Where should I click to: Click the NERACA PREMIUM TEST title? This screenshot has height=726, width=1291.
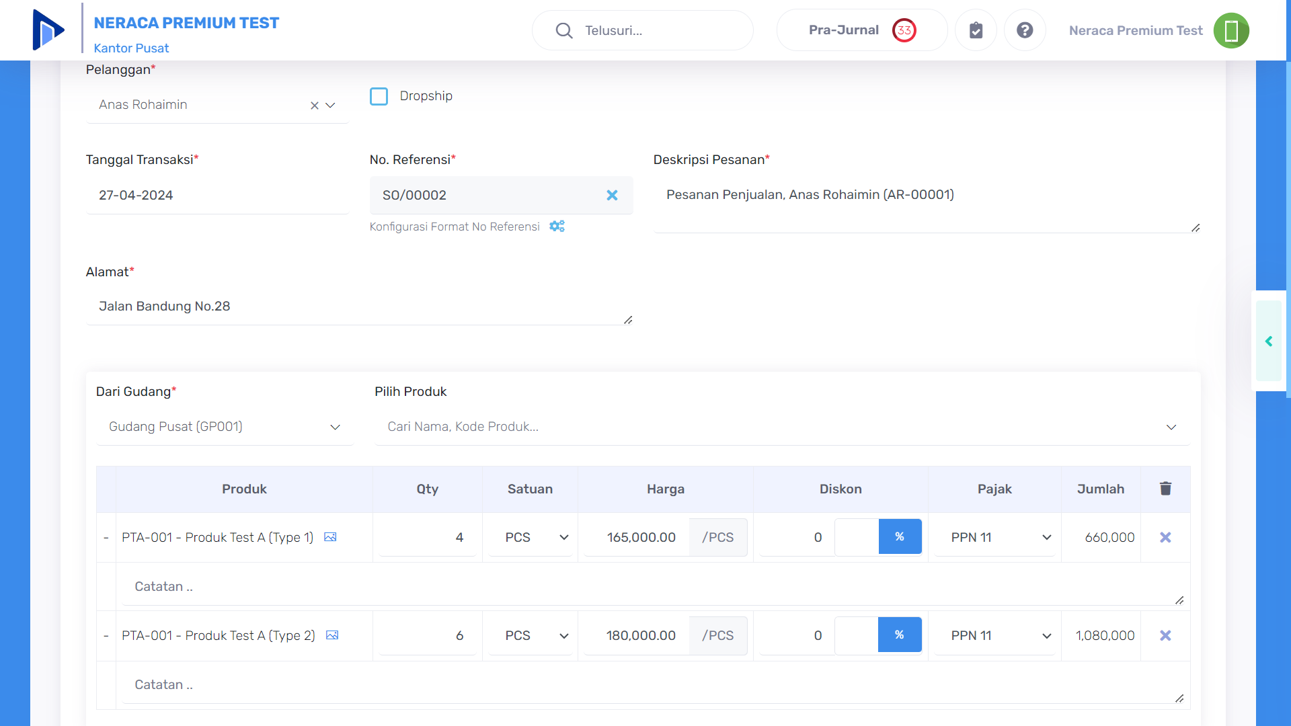click(186, 23)
